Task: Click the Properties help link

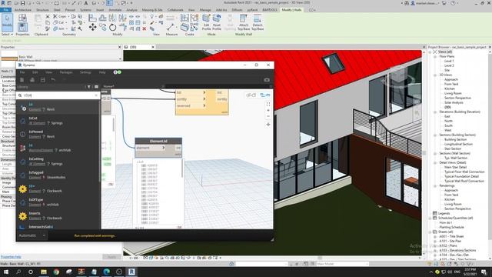Action: coord(11,257)
